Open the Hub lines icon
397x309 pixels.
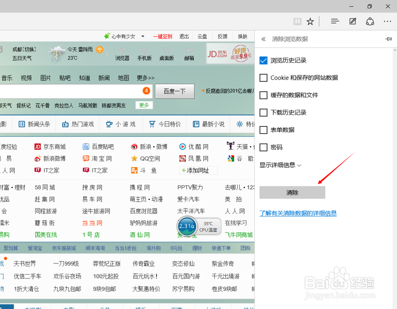tap(335, 21)
